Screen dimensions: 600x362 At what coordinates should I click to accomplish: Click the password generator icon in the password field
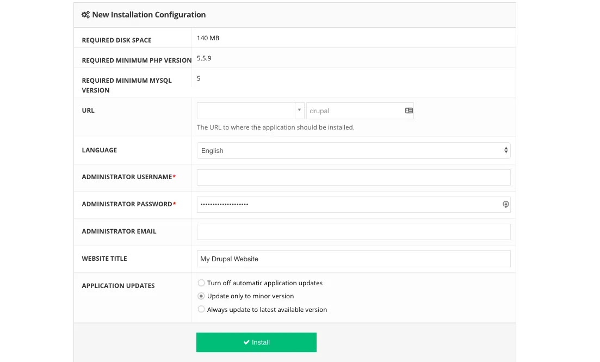tap(505, 204)
